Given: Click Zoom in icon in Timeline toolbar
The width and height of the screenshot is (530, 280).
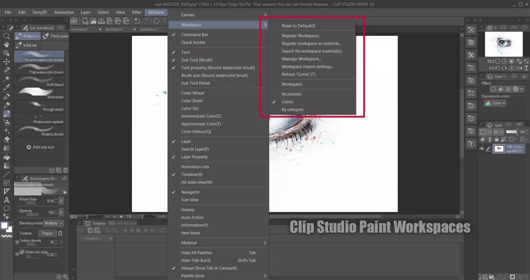Looking at the screenshot, I should (114, 230).
